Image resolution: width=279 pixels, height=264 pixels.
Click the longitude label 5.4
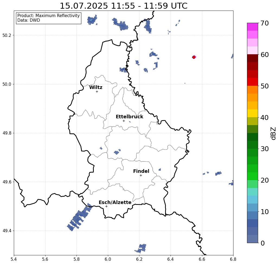[14, 259]
